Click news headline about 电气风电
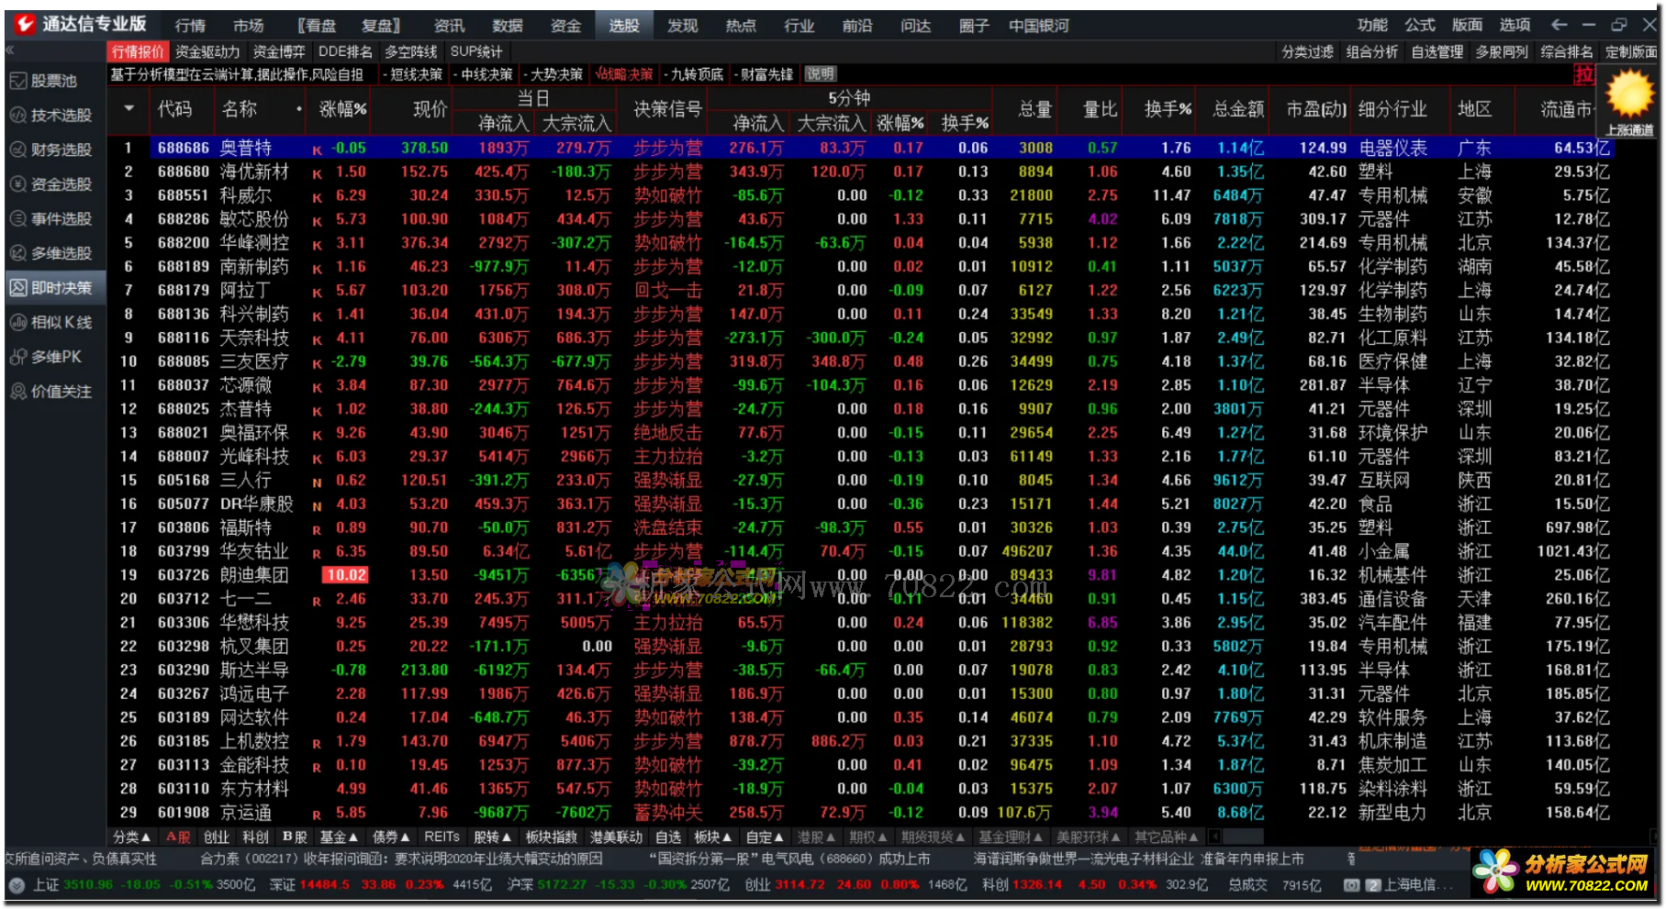This screenshot has height=909, width=1666. 789,859
